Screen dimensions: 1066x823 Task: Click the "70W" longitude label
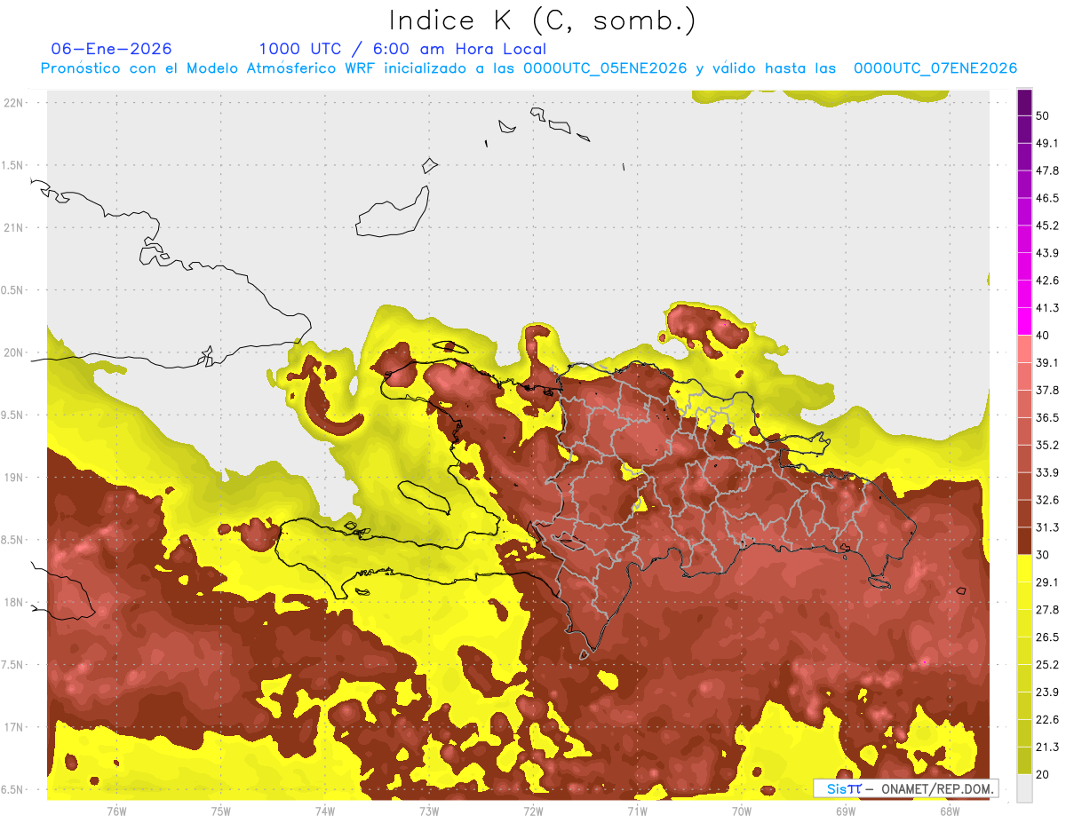(x=741, y=811)
